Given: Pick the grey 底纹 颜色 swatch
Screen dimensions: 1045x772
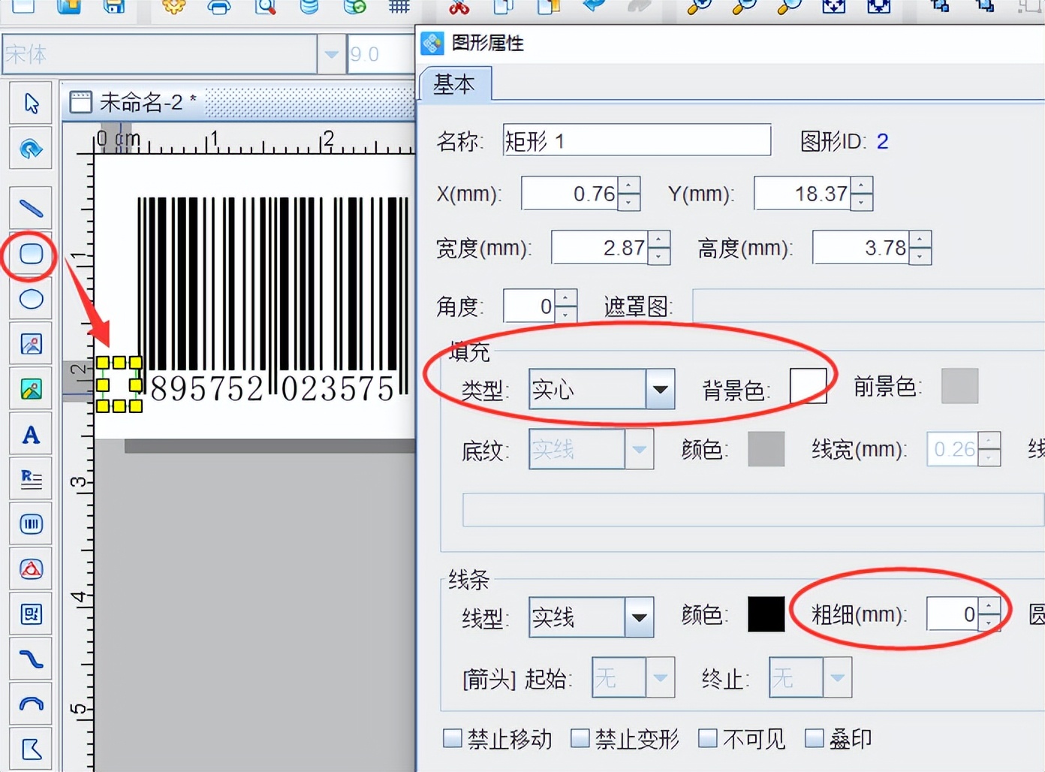Looking at the screenshot, I should (766, 449).
